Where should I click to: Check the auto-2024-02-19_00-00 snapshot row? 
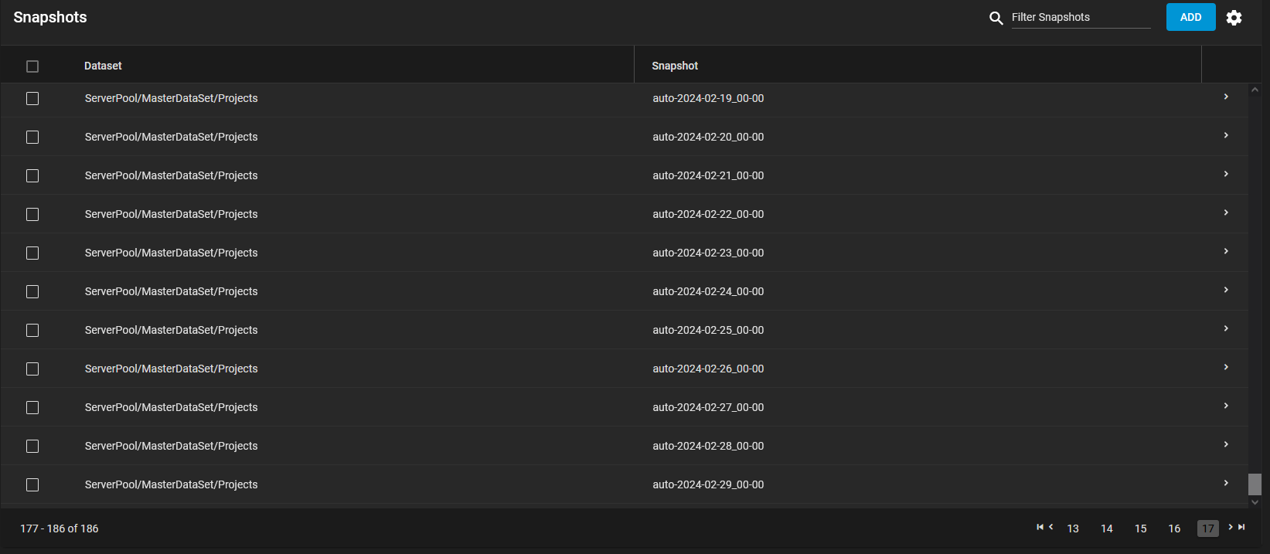click(x=32, y=98)
